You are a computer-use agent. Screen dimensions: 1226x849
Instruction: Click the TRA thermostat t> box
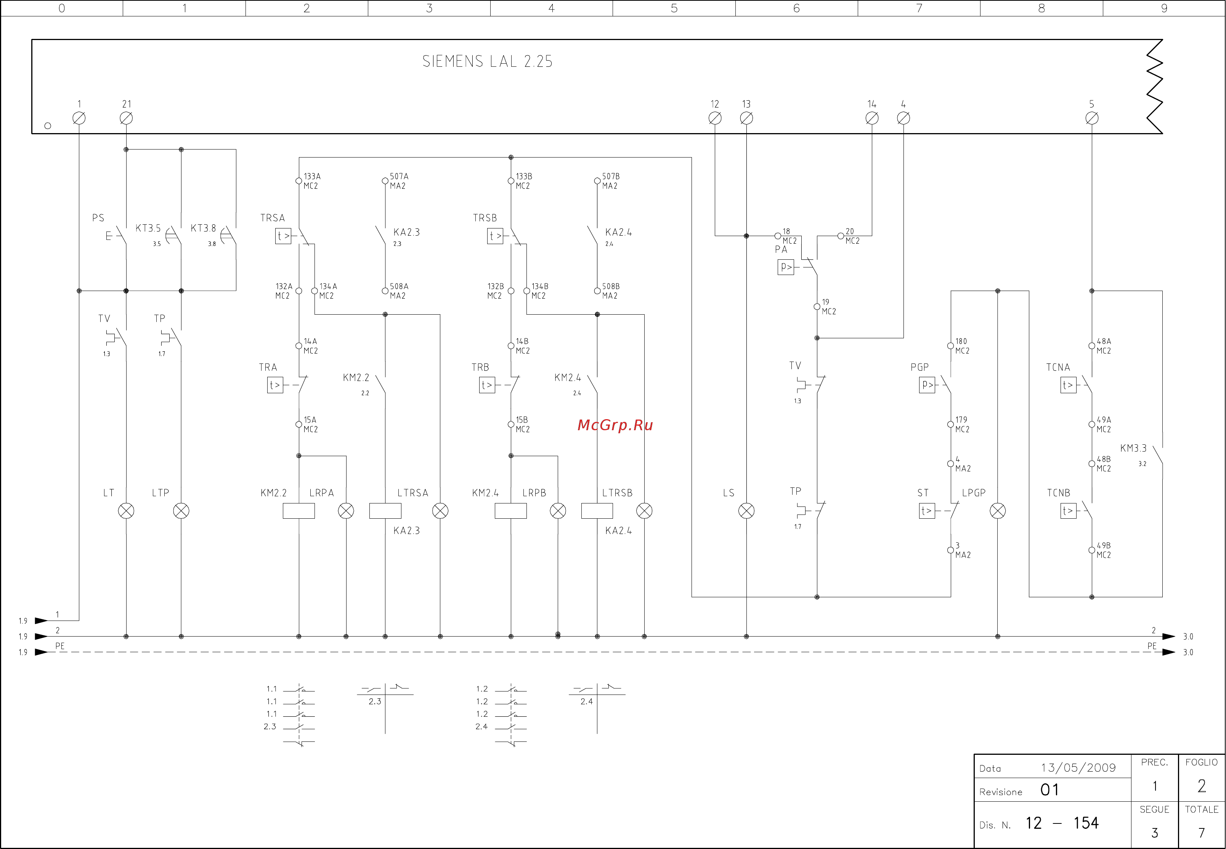click(x=275, y=385)
